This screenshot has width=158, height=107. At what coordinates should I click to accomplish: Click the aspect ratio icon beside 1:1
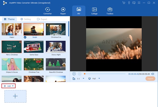tap(74, 78)
